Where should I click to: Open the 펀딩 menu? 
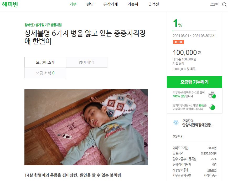(x=90, y=4)
